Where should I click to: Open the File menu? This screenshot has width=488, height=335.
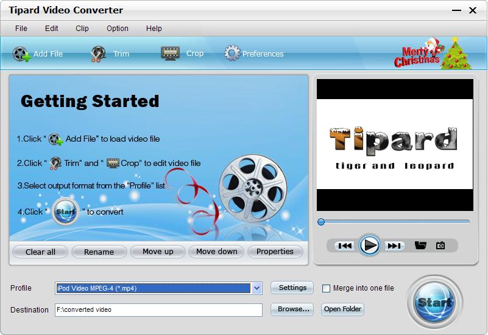click(x=21, y=29)
